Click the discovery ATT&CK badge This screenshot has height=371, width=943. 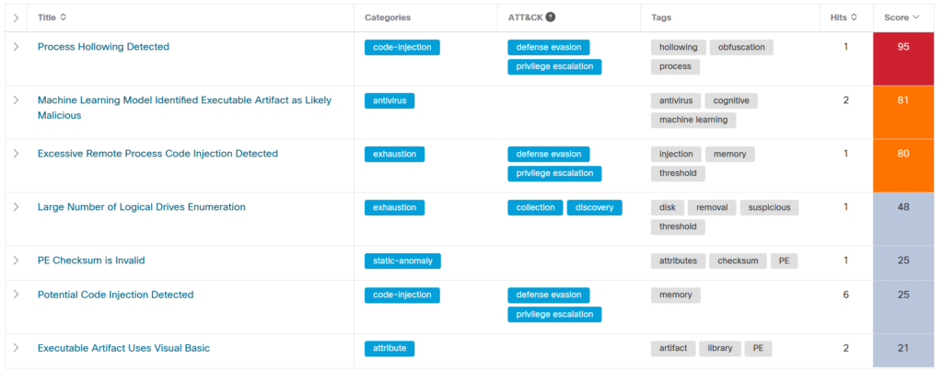click(594, 207)
